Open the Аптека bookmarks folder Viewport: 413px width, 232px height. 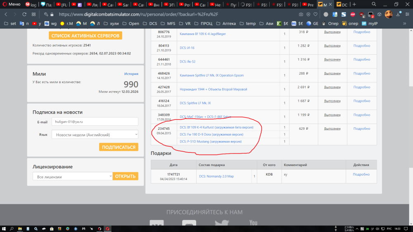226,23
